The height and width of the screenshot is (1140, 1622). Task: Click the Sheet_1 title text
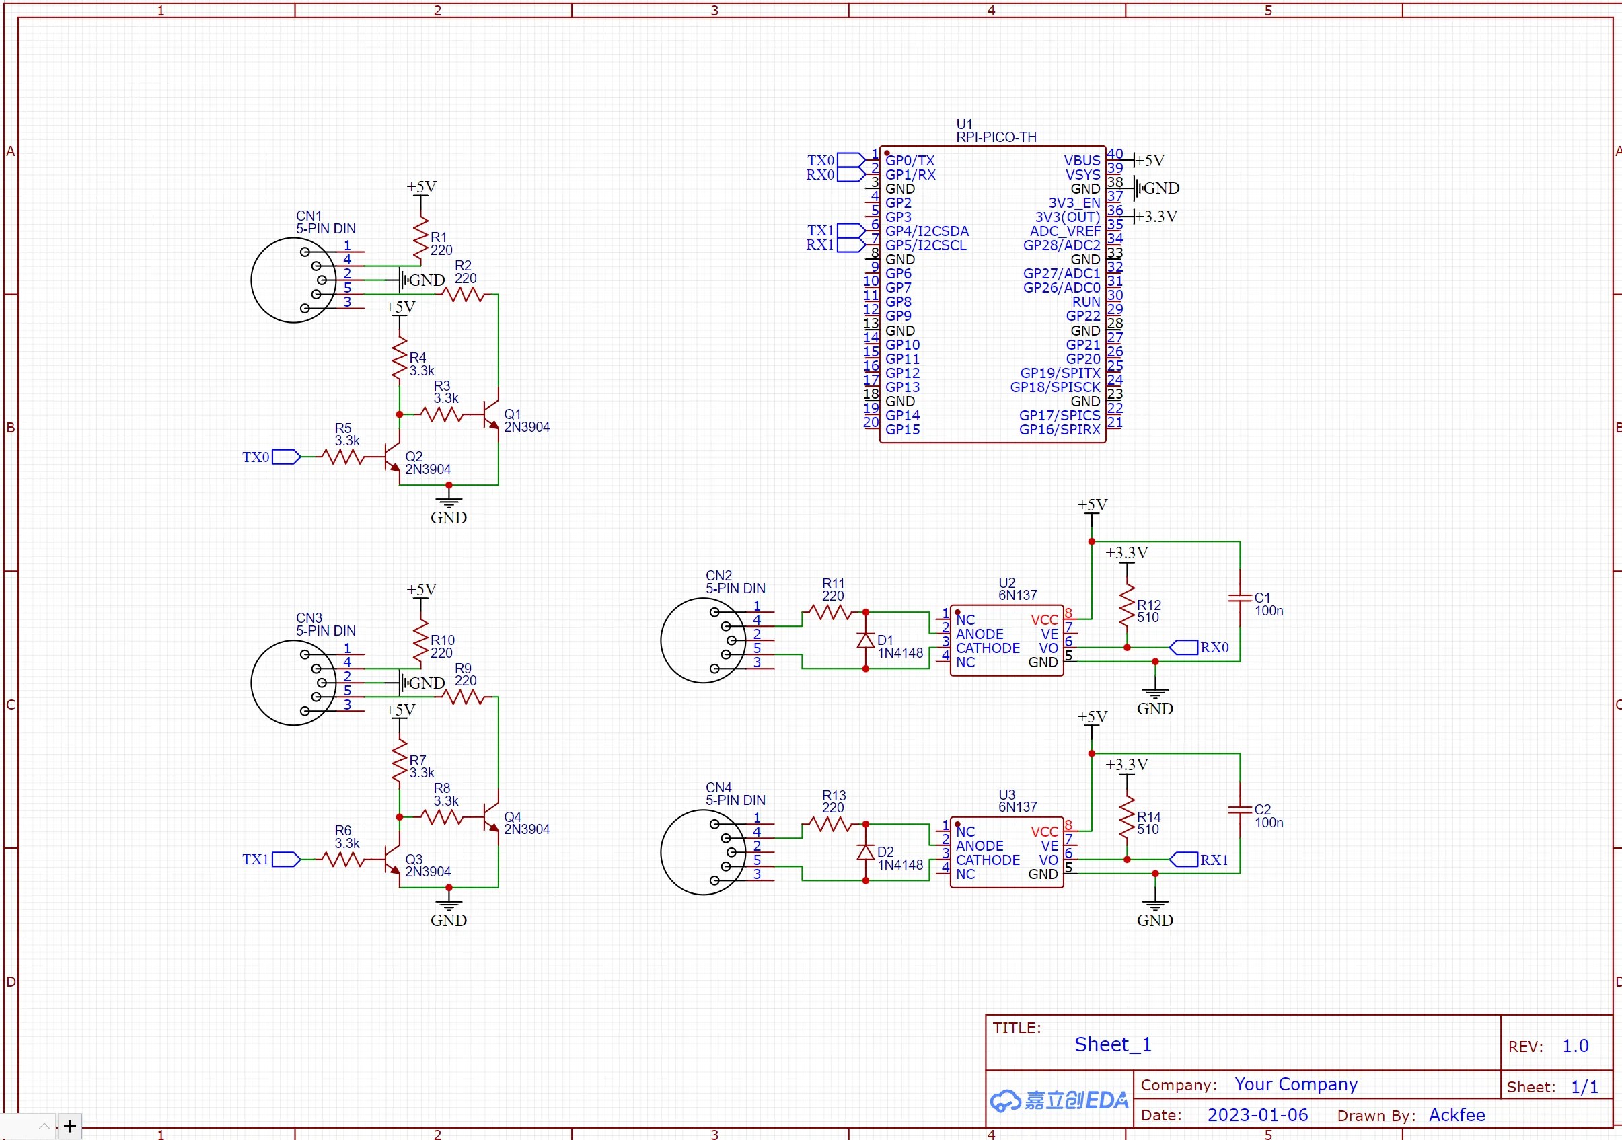(x=1113, y=1044)
